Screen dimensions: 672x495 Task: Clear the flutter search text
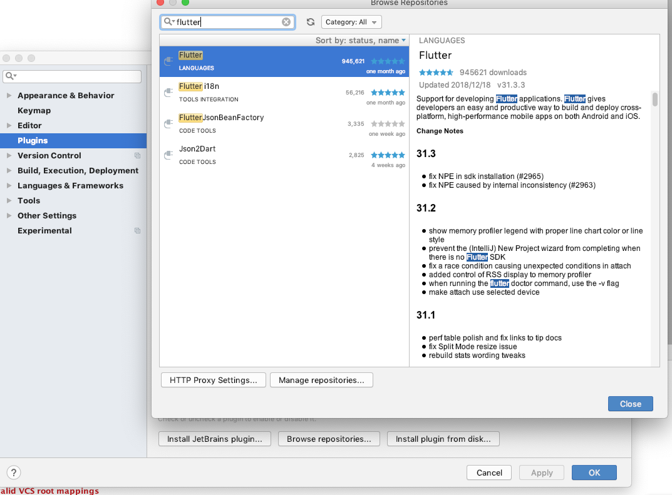[x=286, y=22]
